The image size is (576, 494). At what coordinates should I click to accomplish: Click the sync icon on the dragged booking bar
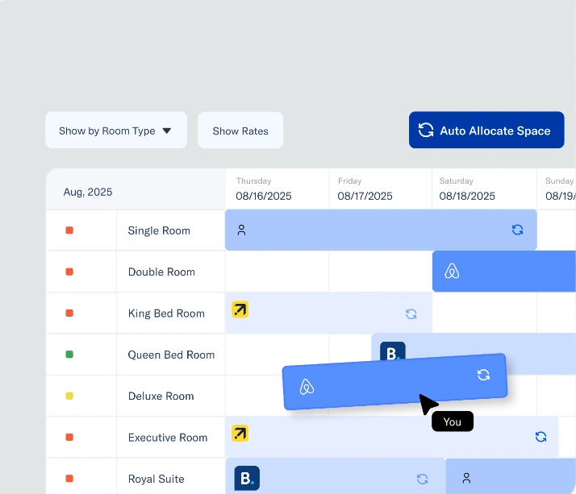[x=483, y=375]
